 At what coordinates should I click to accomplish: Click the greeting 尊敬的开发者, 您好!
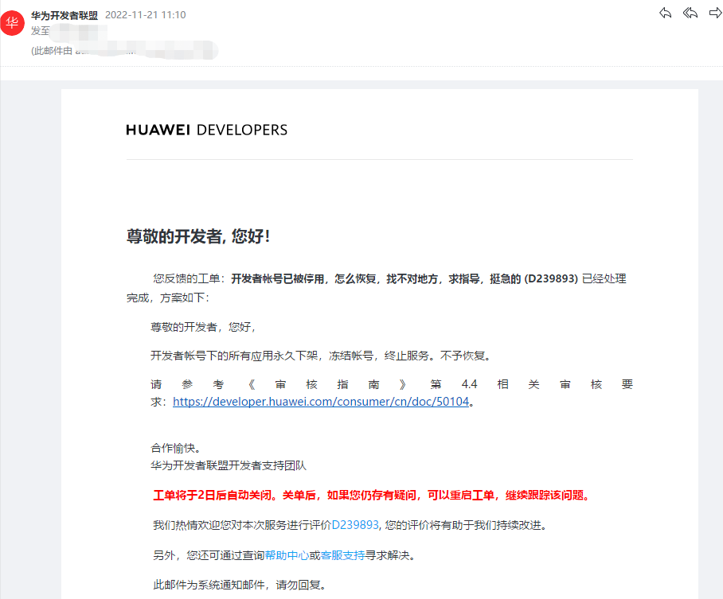point(198,236)
